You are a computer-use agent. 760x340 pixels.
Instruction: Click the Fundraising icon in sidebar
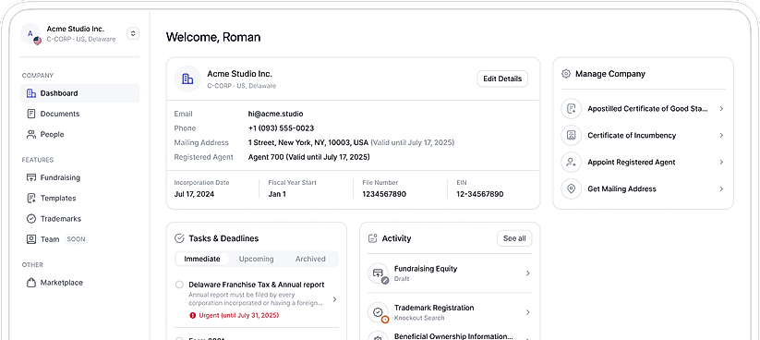pos(31,177)
